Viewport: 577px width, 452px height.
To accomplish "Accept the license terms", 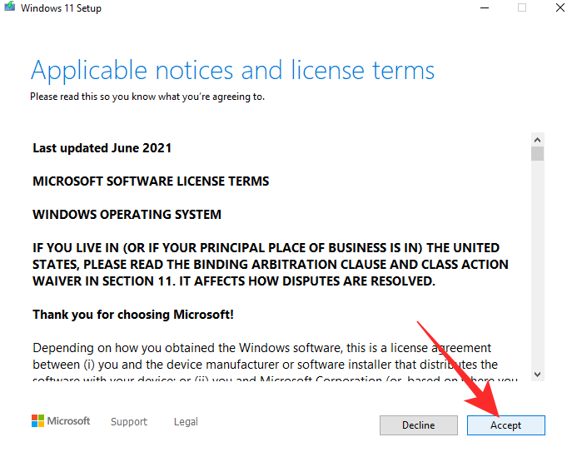I will click(x=505, y=425).
